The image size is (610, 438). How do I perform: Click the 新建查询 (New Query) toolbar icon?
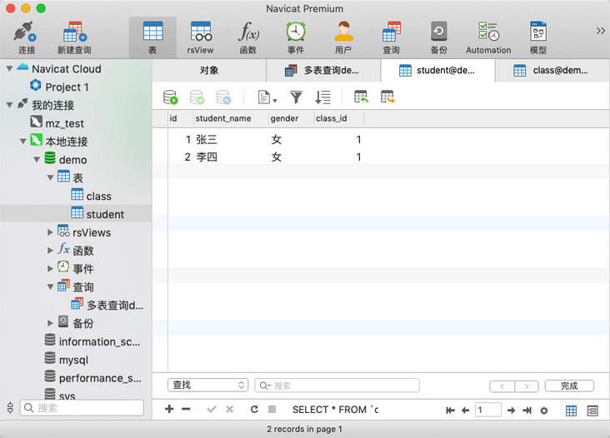pos(74,37)
